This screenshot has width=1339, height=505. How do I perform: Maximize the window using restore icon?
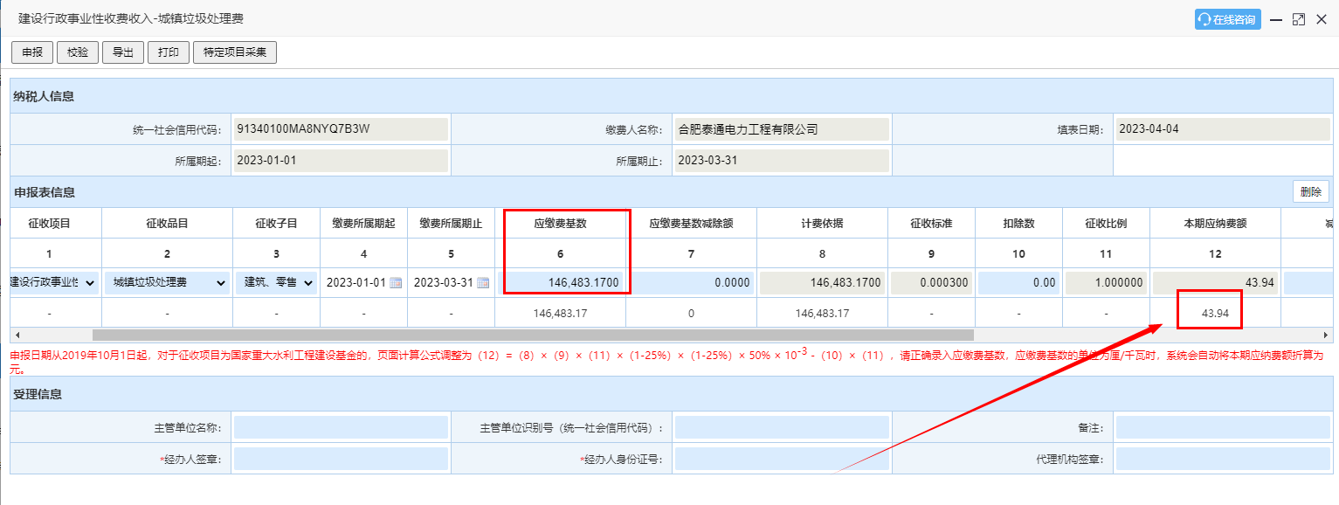tap(1298, 19)
